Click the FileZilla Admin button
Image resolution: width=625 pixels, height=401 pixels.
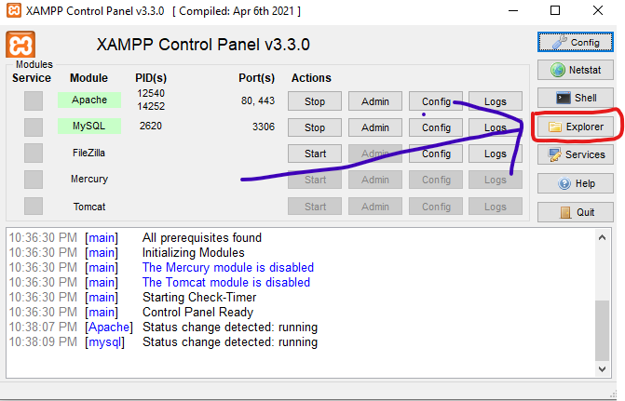tap(375, 154)
